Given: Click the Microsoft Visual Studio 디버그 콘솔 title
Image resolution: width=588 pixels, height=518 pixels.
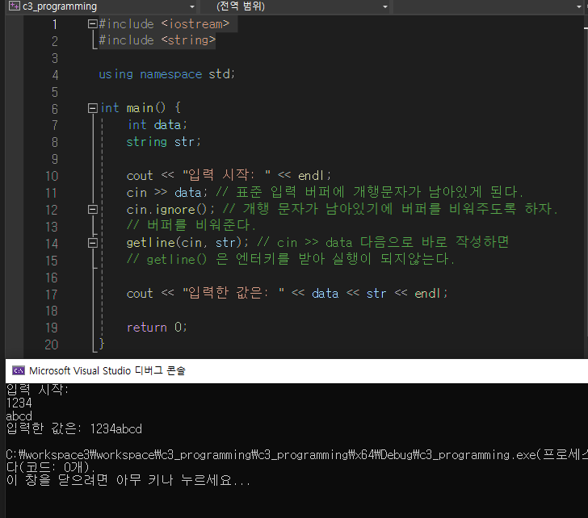Looking at the screenshot, I should pyautogui.click(x=107, y=370).
